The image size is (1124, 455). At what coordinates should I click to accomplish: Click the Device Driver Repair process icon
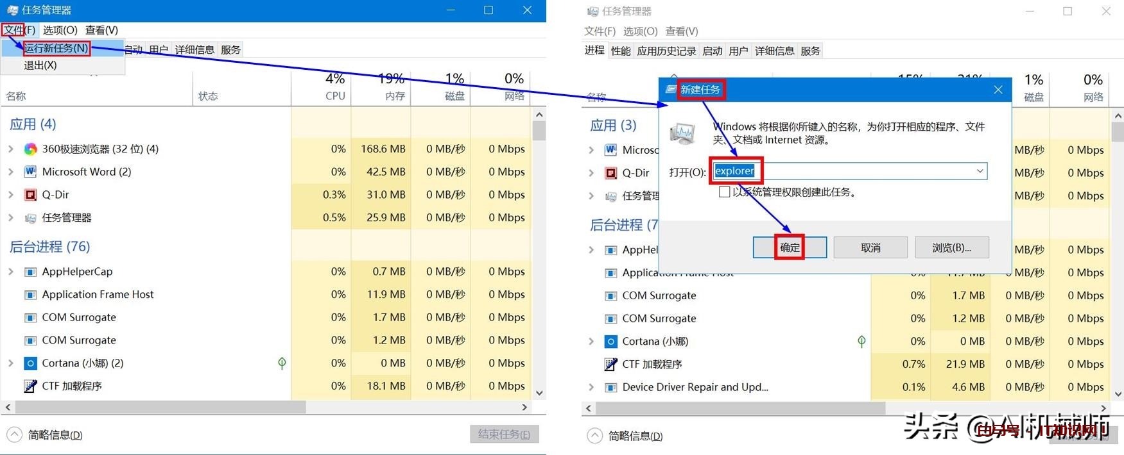point(610,388)
